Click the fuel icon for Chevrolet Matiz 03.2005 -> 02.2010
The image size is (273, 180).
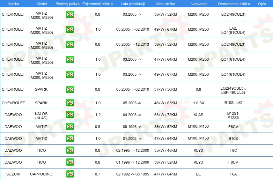(70, 29)
